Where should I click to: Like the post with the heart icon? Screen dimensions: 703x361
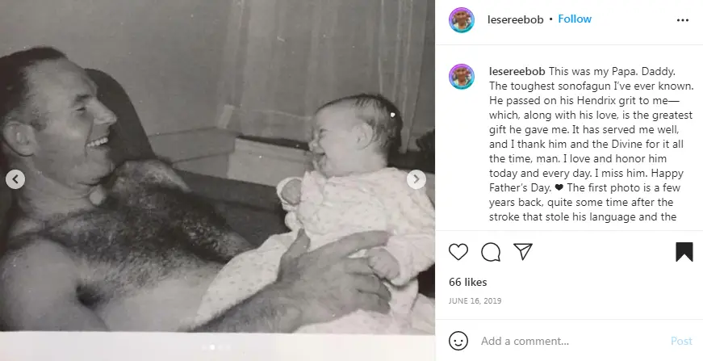[x=458, y=252]
